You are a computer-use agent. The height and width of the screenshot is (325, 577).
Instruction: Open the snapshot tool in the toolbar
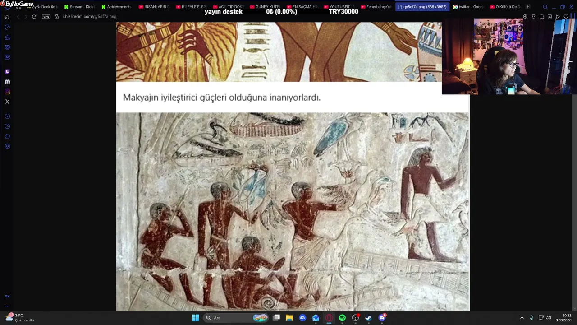pyautogui.click(x=541, y=17)
